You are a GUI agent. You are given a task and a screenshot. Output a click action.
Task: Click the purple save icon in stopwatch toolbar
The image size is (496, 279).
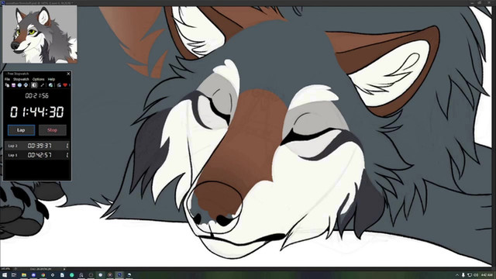click(14, 85)
